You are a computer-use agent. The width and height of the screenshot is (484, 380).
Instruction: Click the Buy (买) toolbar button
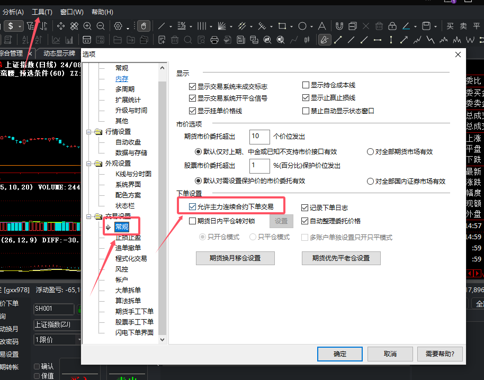(450, 26)
